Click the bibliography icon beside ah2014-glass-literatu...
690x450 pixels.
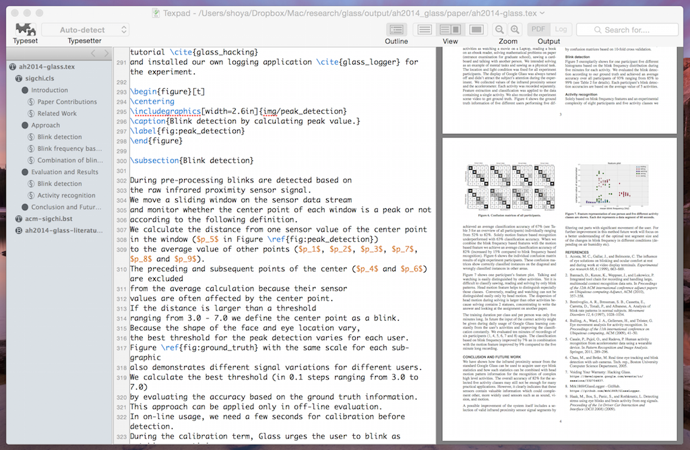[19, 230]
